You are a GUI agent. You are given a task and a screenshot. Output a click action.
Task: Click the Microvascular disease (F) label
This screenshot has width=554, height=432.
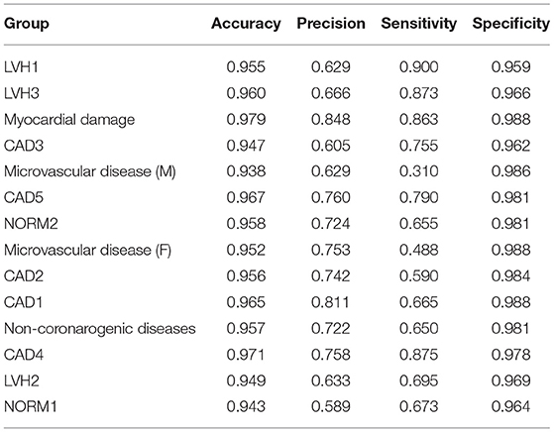point(87,250)
